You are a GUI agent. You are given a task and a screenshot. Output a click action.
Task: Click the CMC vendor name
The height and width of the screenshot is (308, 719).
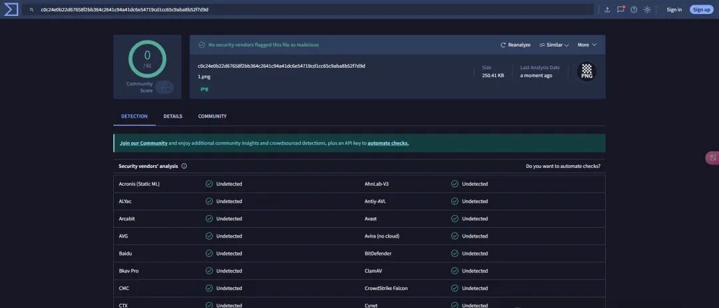pos(124,288)
